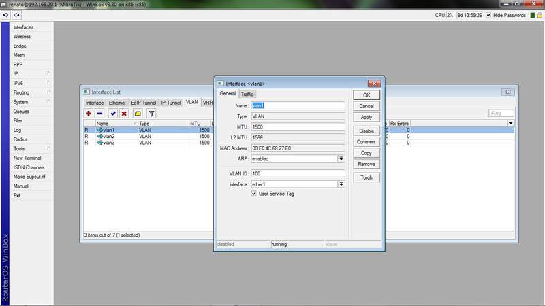Click the Copy button
This screenshot has width=545, height=306.
[x=367, y=153]
